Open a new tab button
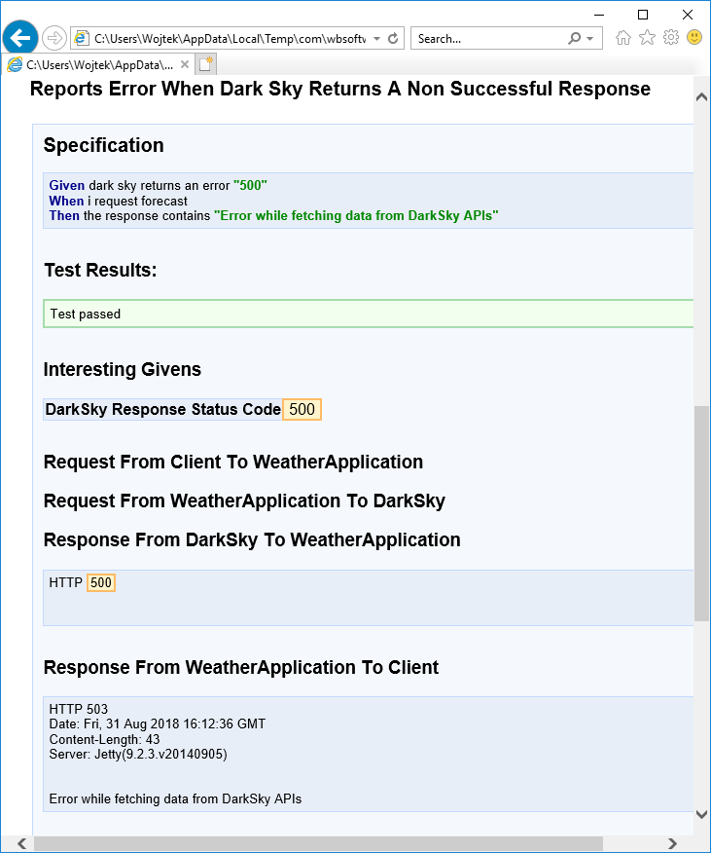The height and width of the screenshot is (853, 711). [x=206, y=64]
